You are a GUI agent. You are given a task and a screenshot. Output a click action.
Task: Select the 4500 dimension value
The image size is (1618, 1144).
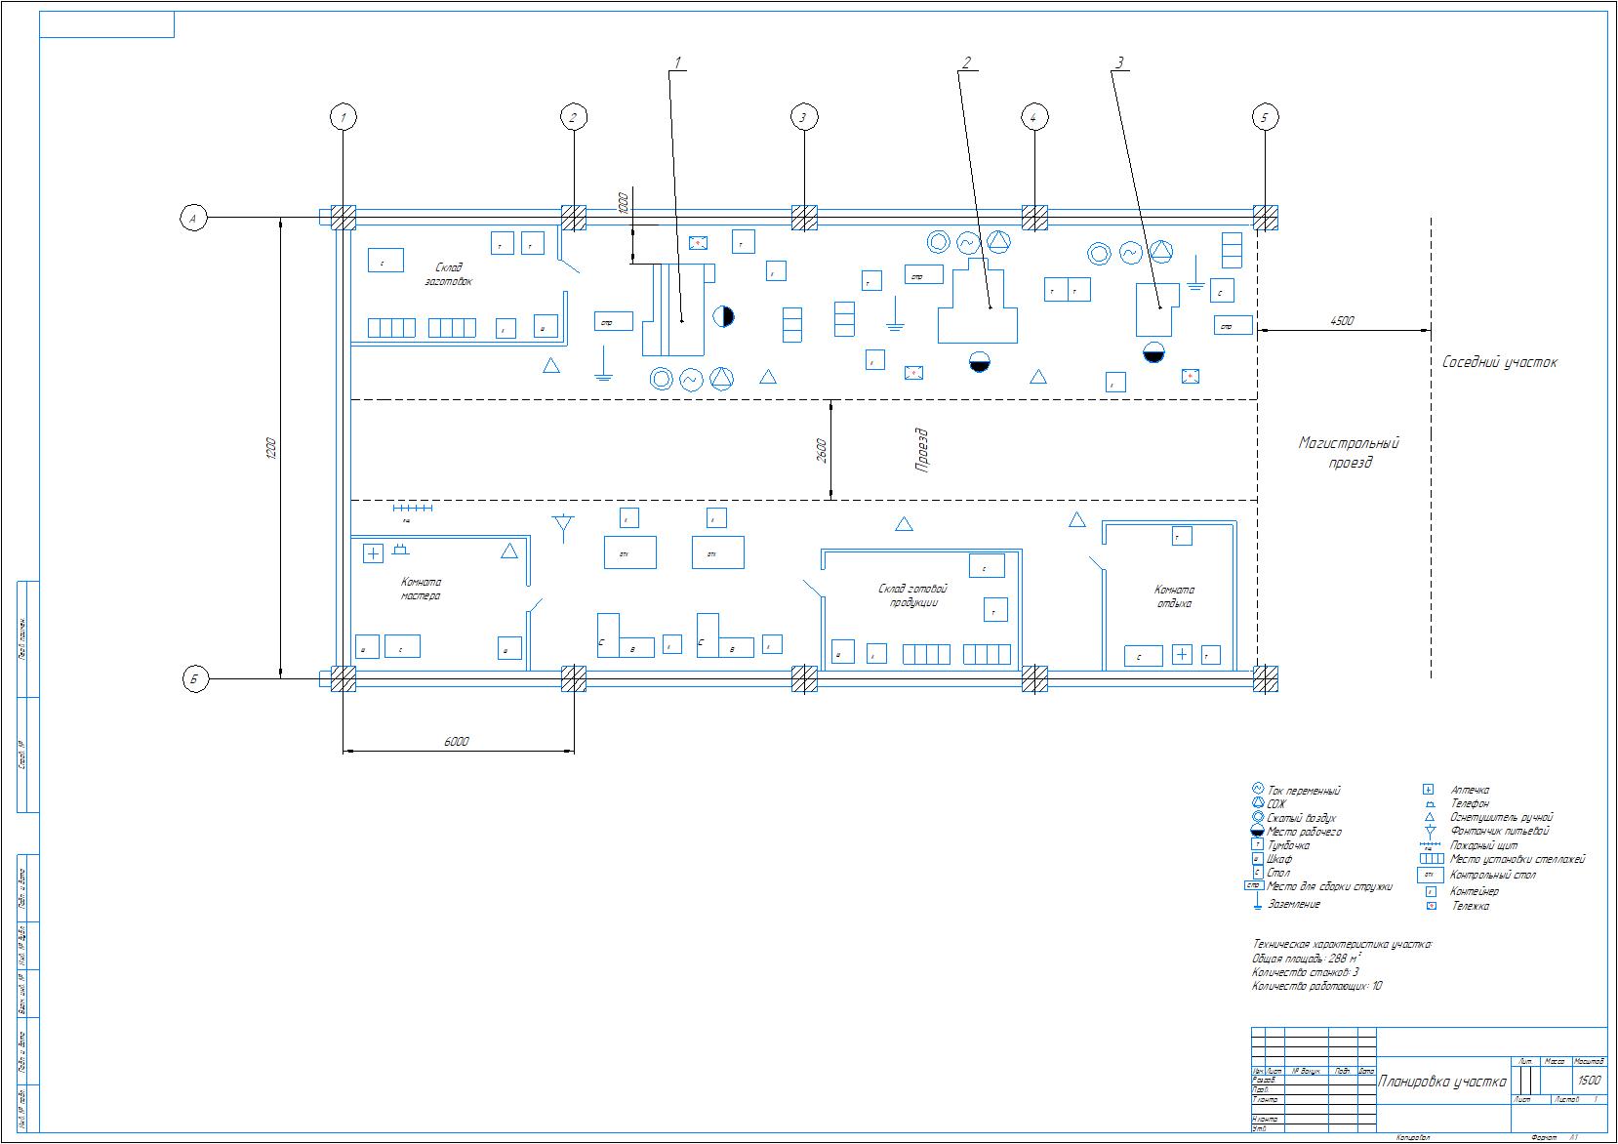point(1342,321)
